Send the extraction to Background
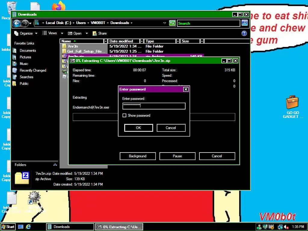 click(138, 156)
